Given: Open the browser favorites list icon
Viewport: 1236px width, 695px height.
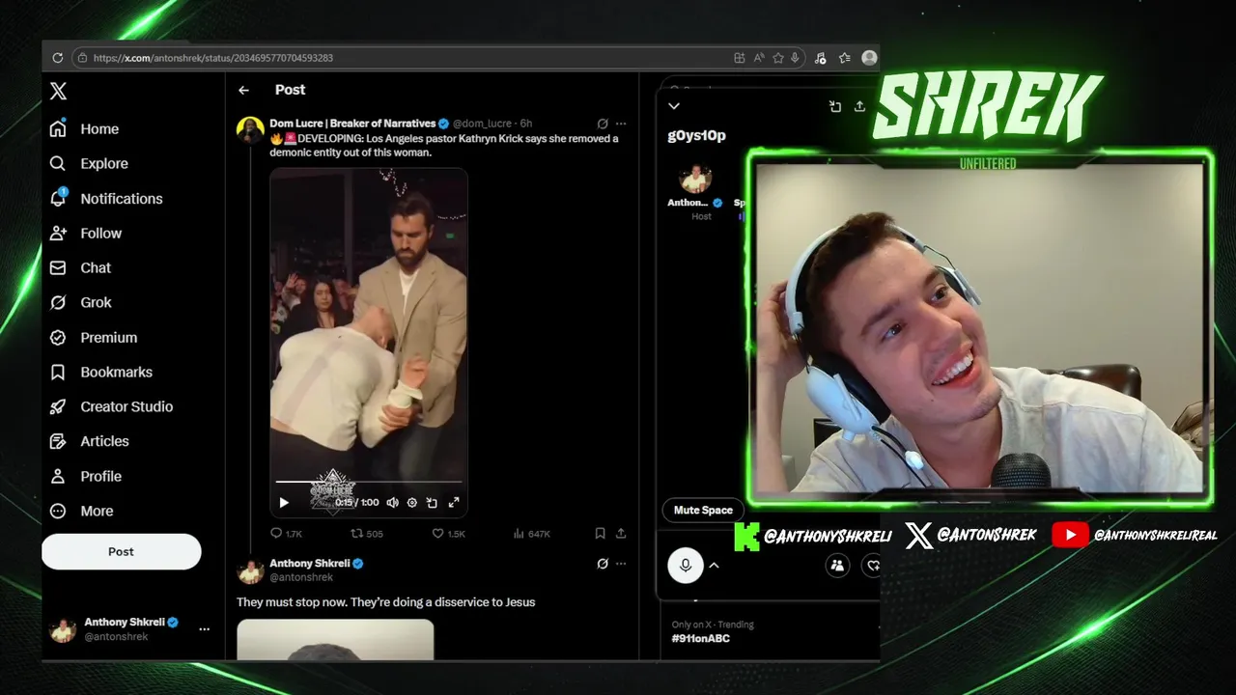Looking at the screenshot, I should click(x=845, y=58).
